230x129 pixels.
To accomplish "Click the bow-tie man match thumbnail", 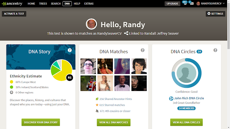I will (x=122, y=83).
